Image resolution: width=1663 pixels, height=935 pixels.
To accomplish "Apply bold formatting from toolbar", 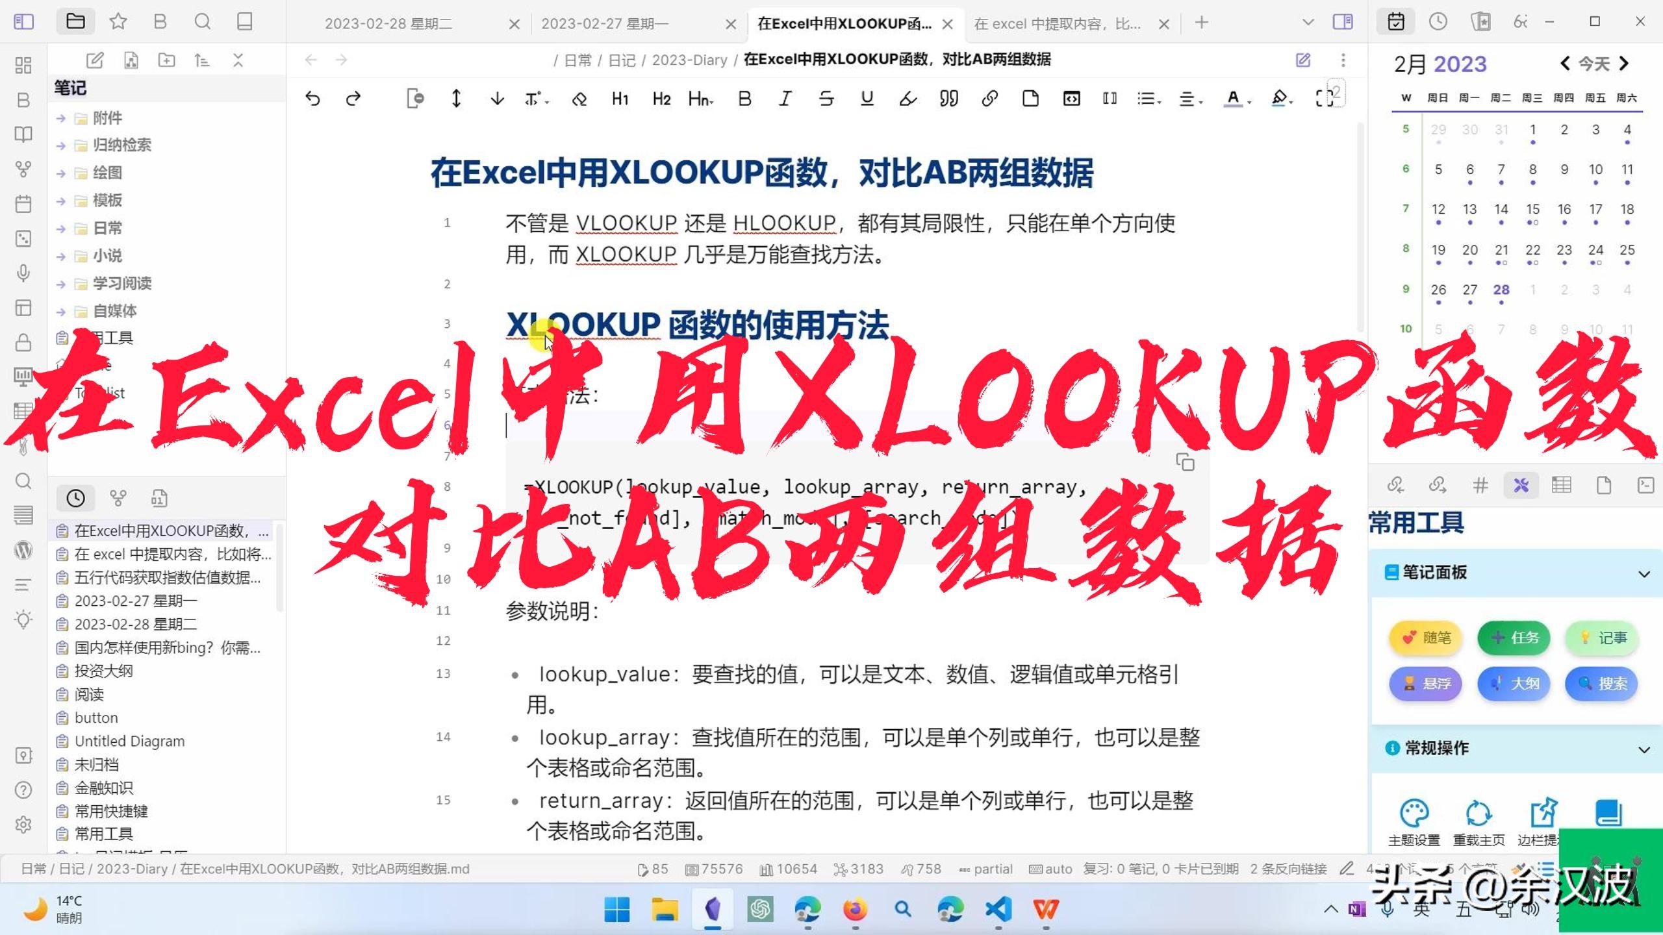I will click(744, 99).
